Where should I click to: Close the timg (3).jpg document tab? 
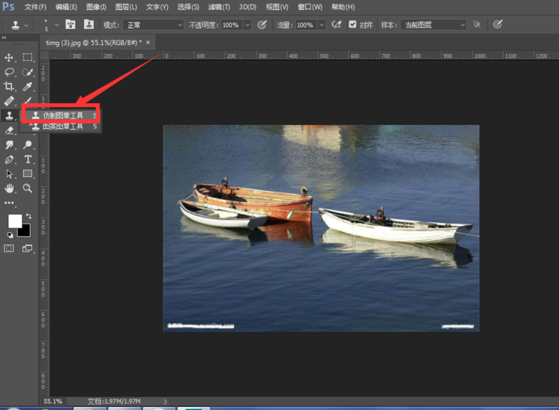(x=148, y=43)
